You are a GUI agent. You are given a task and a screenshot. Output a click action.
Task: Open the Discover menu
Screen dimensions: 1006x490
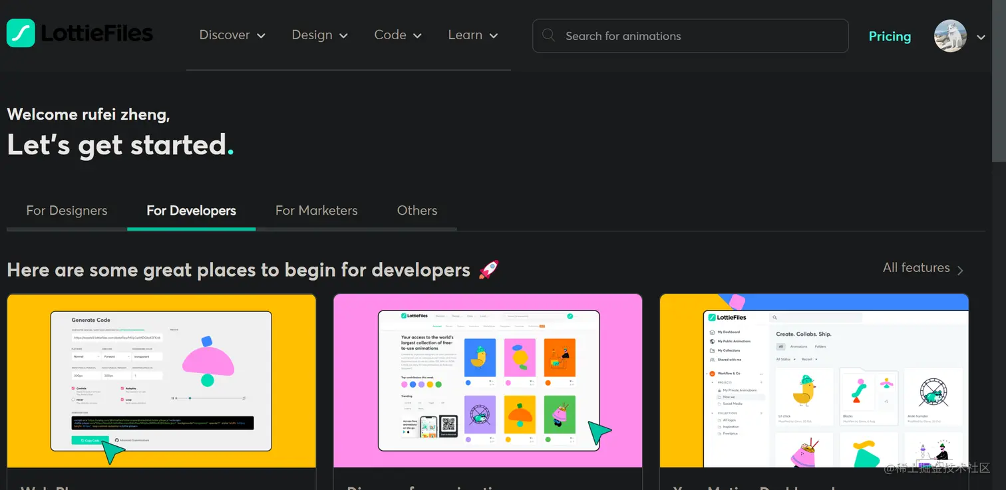pos(232,35)
